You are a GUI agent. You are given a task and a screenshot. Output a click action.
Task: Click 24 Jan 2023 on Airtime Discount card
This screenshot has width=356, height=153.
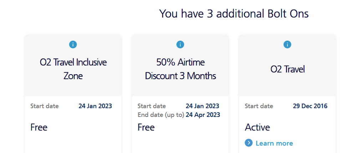pos(202,106)
